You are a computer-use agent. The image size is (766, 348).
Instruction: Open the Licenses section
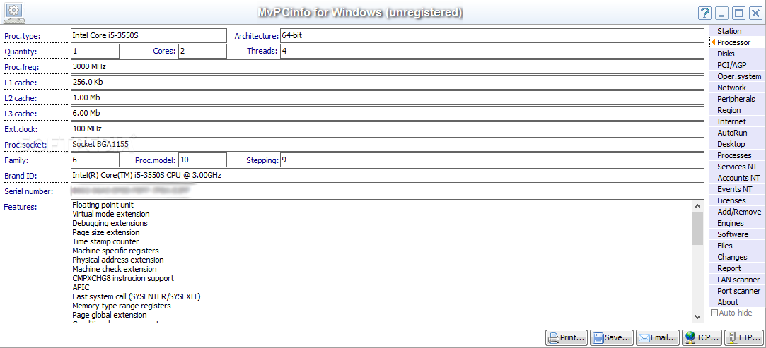point(737,200)
